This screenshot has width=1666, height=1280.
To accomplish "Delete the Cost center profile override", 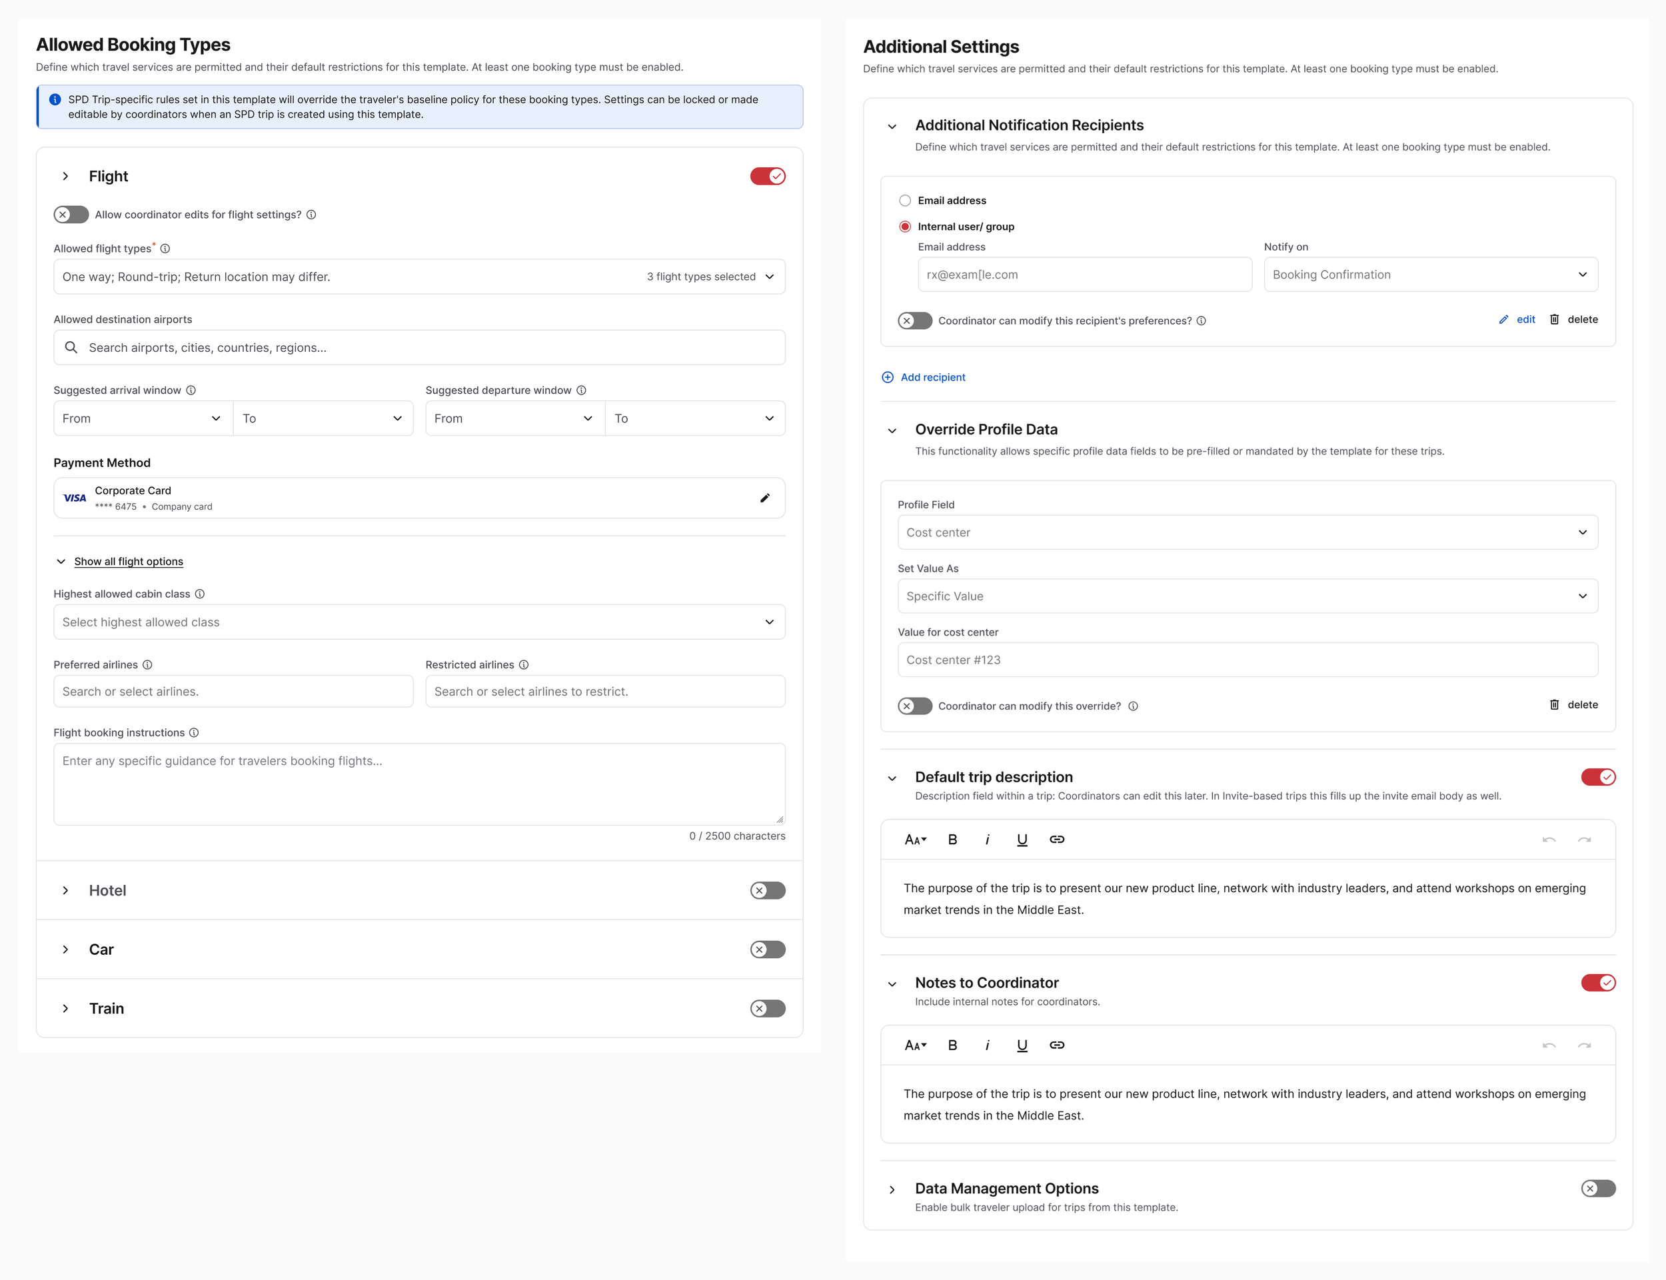I will [x=1573, y=705].
